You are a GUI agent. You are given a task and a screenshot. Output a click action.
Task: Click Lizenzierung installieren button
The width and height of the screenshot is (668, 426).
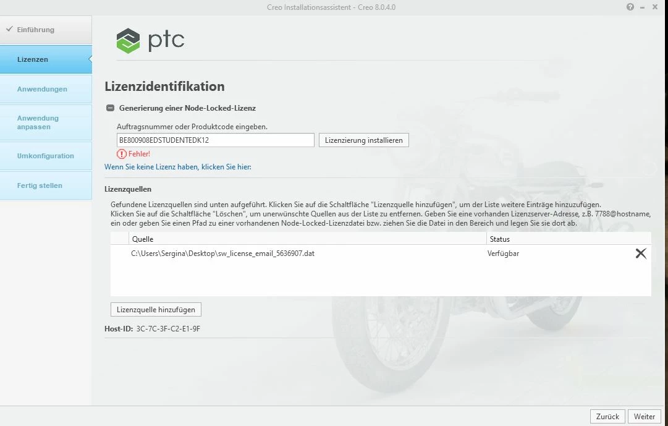coord(364,140)
